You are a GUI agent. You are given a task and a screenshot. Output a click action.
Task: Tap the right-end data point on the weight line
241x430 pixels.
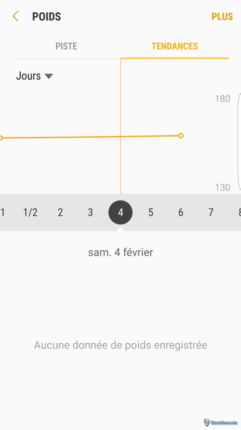click(181, 136)
